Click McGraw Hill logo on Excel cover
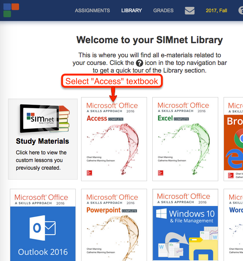The width and height of the screenshot is (243, 261). pos(161,173)
